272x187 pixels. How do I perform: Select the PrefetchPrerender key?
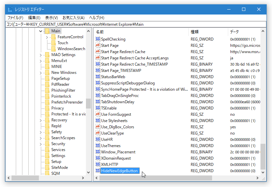coord(67,102)
